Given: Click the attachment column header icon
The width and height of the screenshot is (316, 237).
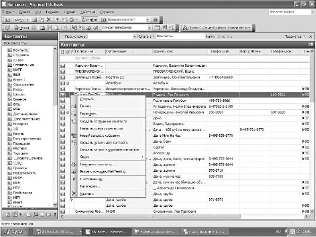Looking at the screenshot, I should click(67, 52).
